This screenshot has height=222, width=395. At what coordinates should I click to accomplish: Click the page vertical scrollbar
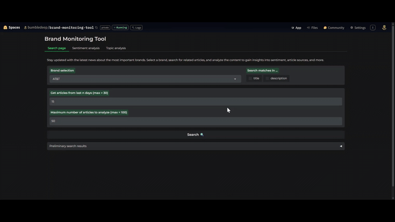[393, 106]
